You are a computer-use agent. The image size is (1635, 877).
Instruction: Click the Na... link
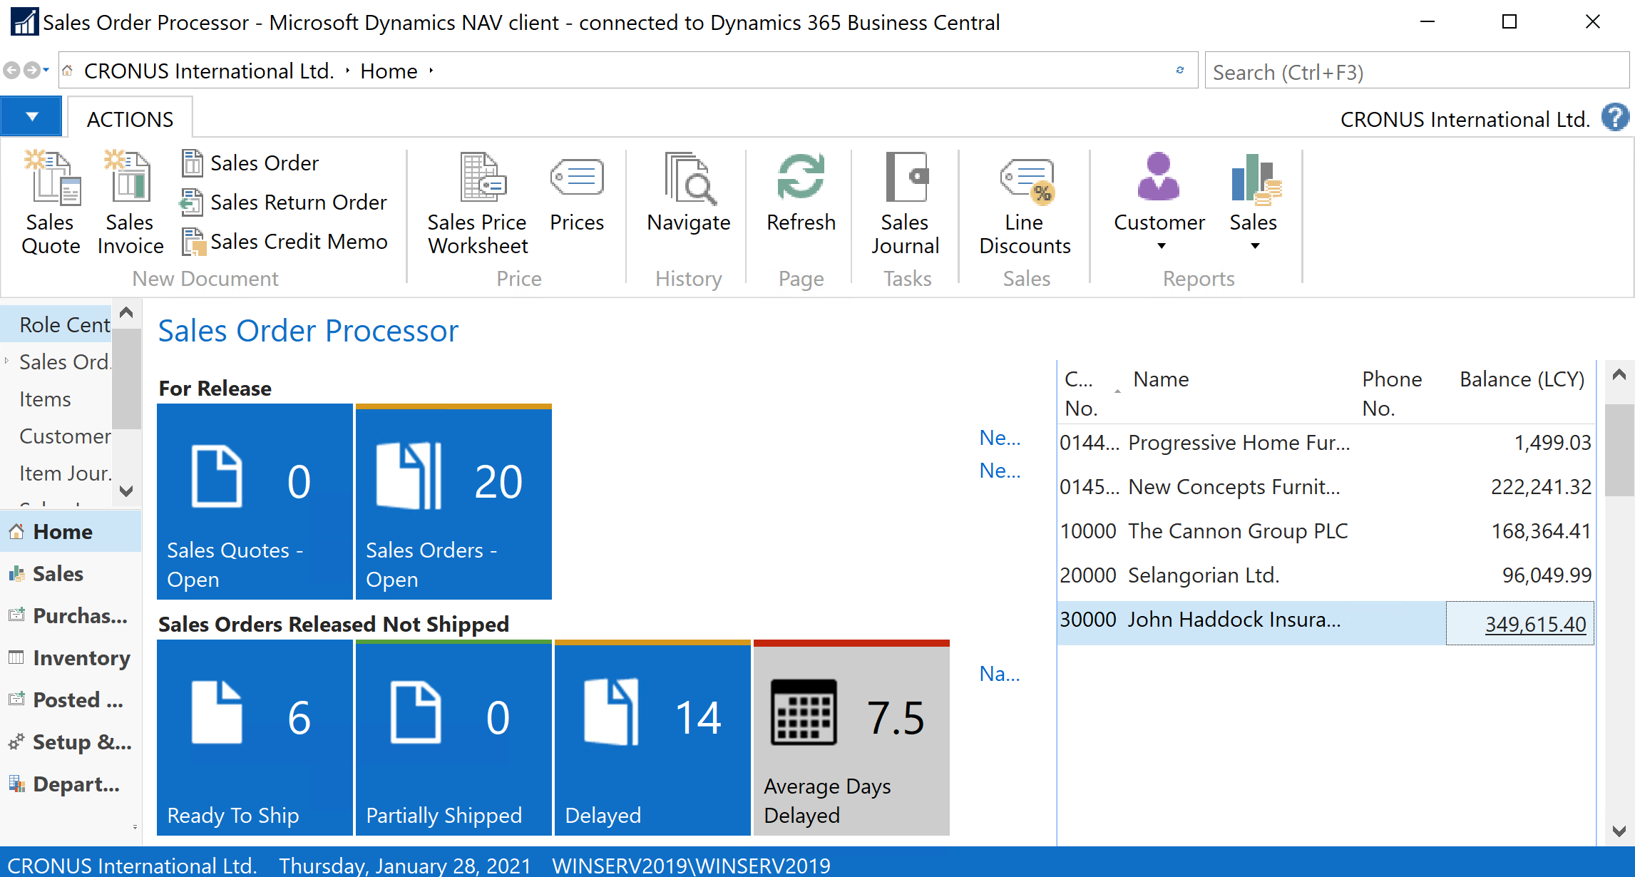1000,674
